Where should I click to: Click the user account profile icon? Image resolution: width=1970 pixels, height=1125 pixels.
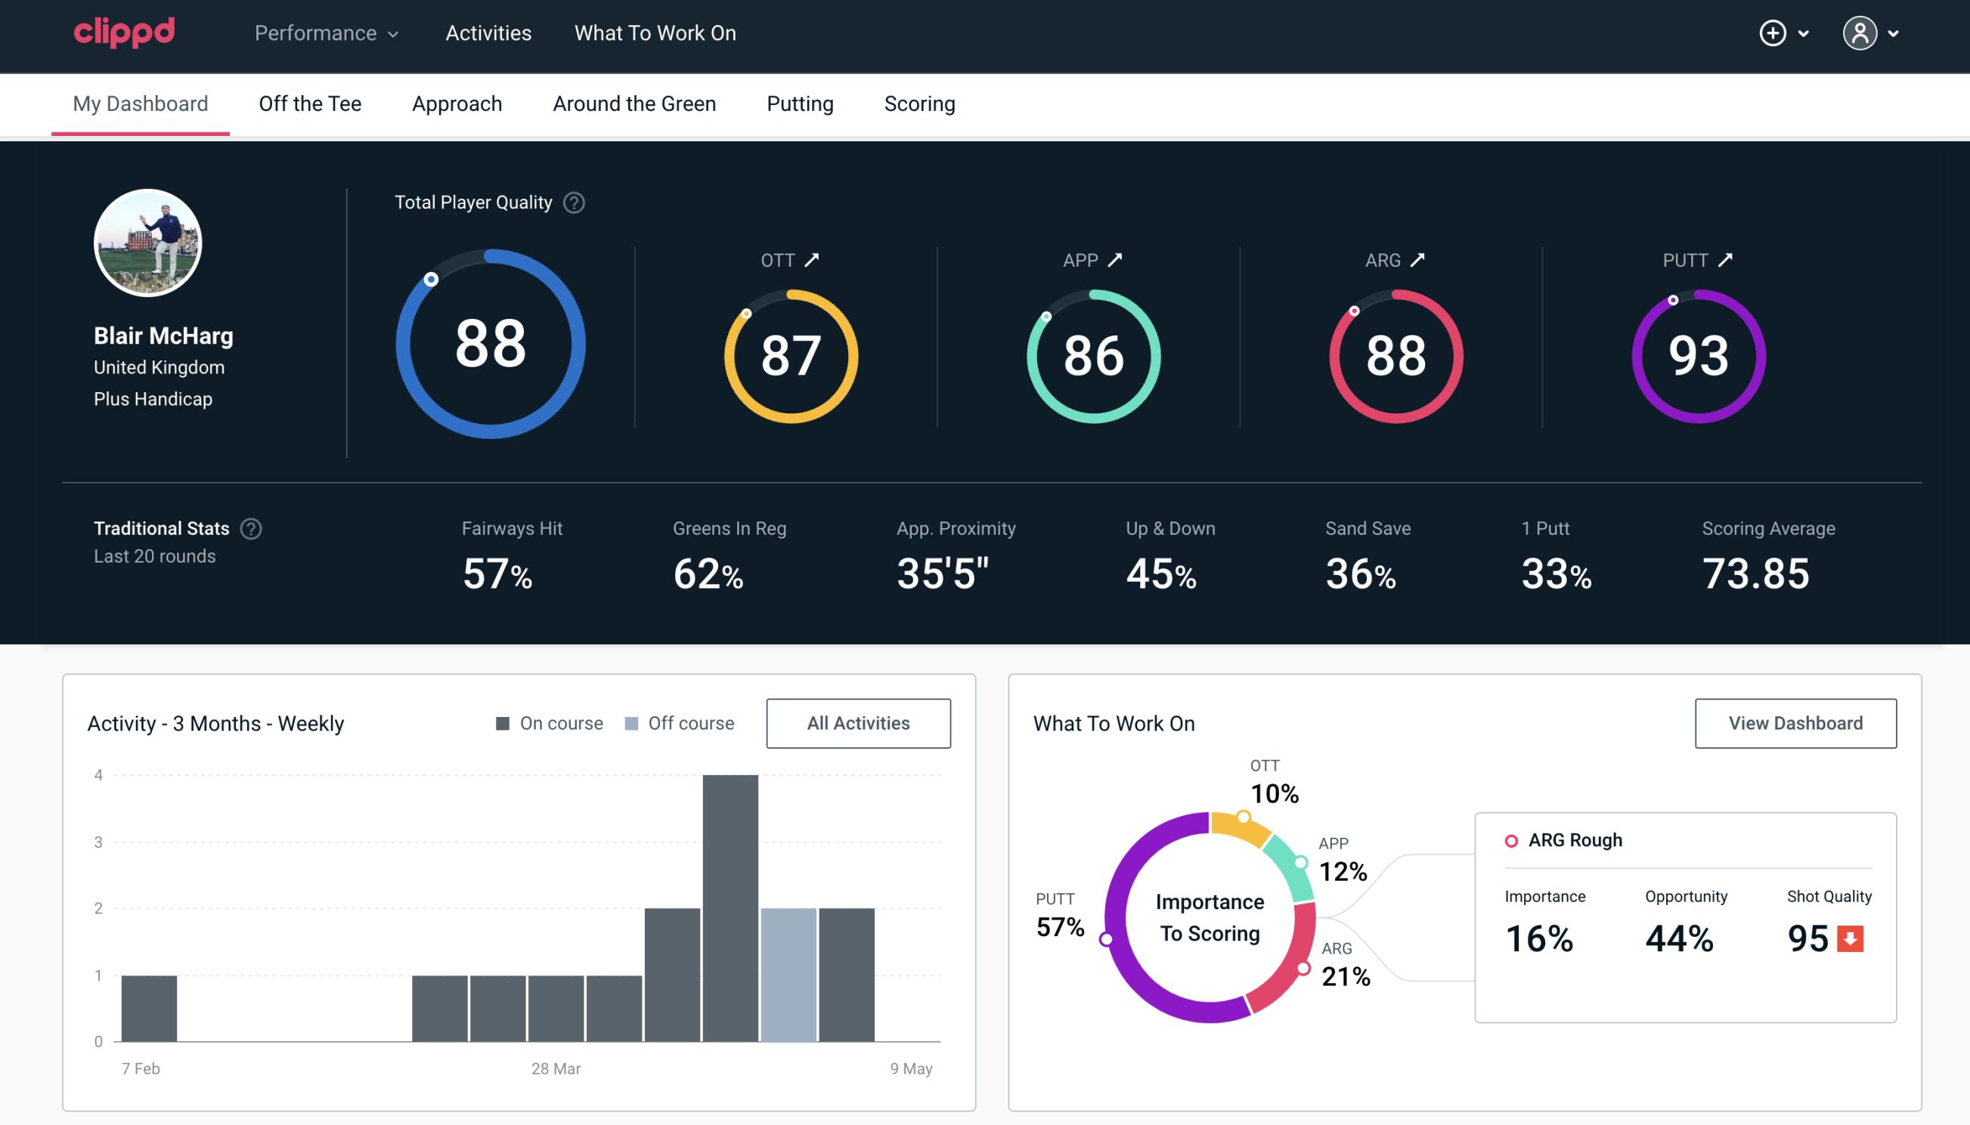coord(1860,32)
